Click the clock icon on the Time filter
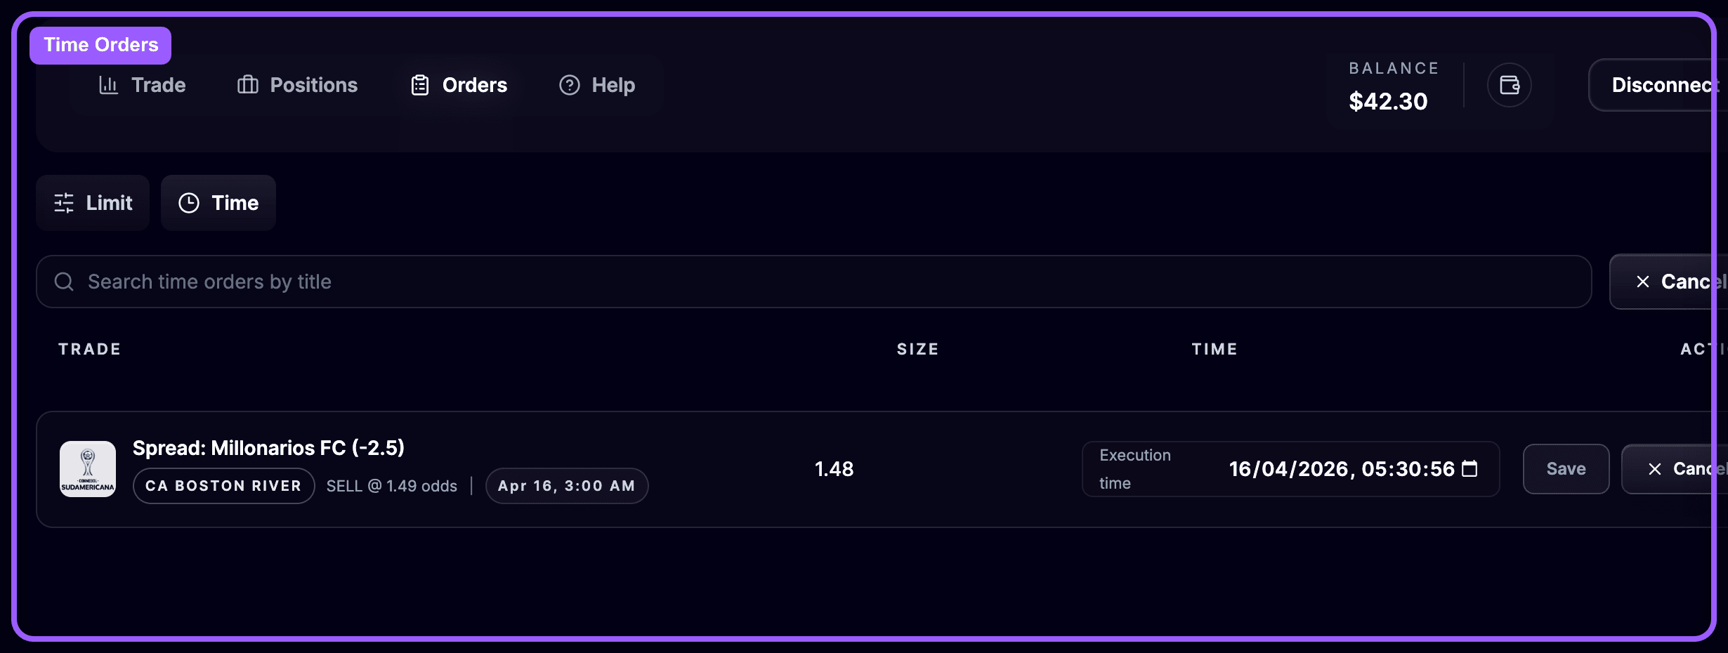This screenshot has width=1728, height=653. (189, 202)
